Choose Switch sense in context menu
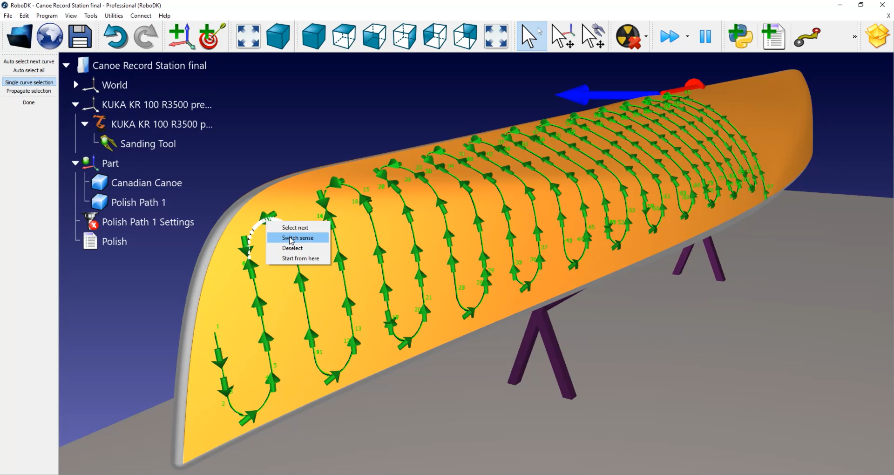This screenshot has width=894, height=475. pos(298,238)
